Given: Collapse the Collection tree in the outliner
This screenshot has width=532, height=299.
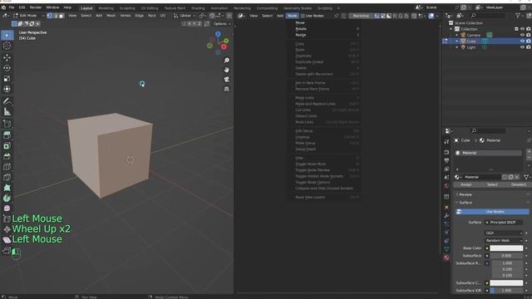Looking at the screenshot, I should coord(451,29).
